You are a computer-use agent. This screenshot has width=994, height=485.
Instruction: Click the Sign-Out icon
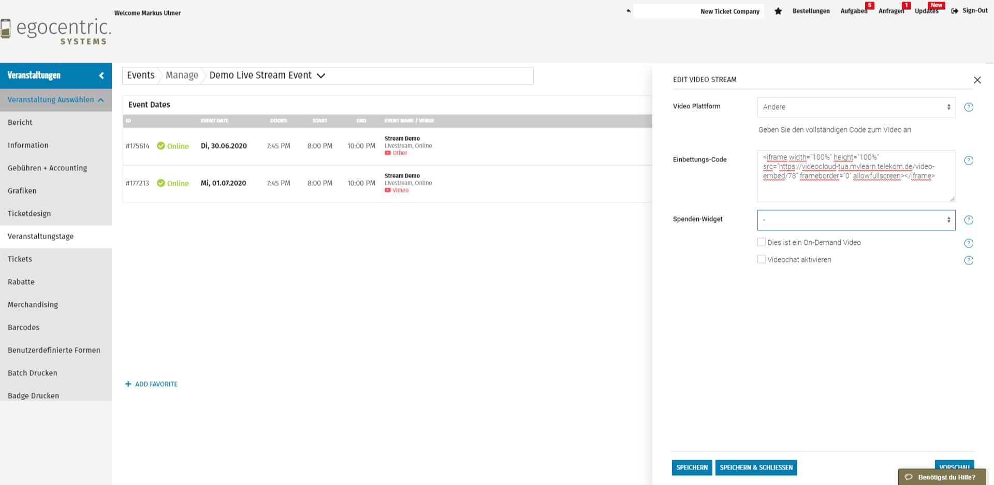(955, 11)
